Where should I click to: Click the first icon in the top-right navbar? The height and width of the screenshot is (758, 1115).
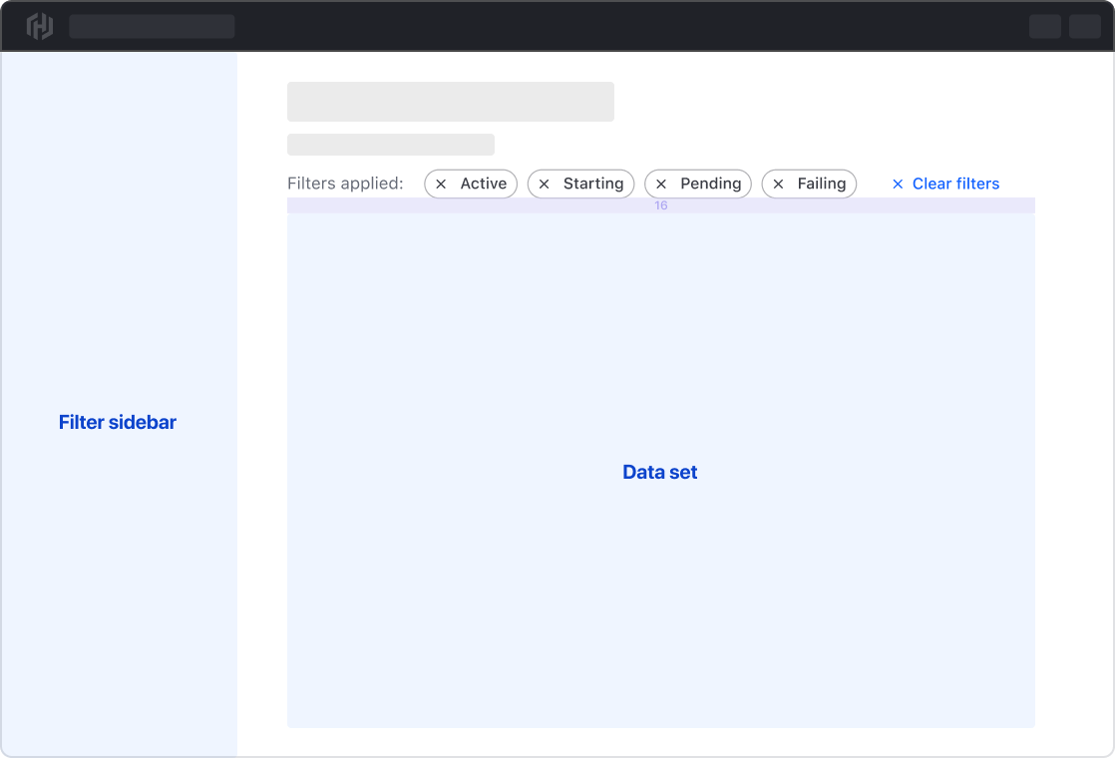pos(1045,26)
